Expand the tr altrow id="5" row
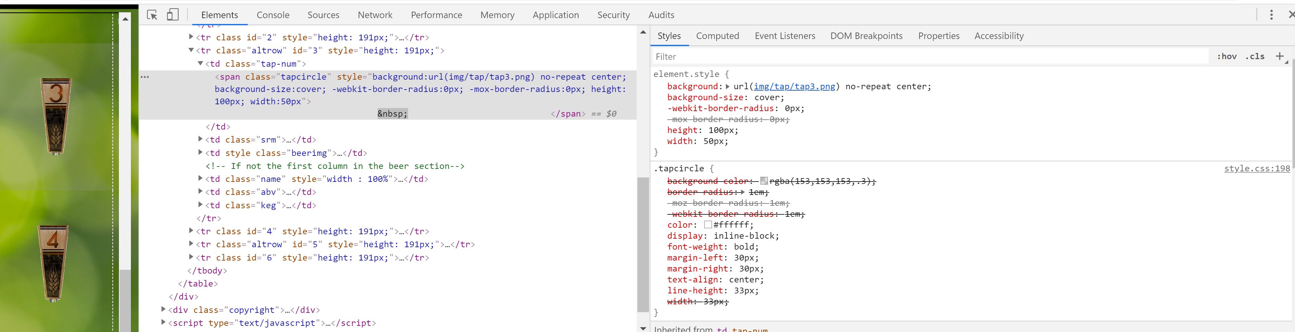 (x=191, y=244)
